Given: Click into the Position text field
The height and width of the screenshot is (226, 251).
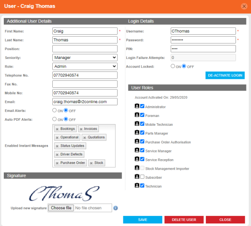Looking at the screenshot, I should pyautogui.click(x=85, y=49).
